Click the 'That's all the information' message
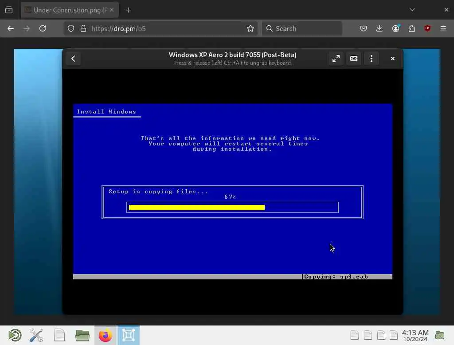This screenshot has height=345, width=454. (x=230, y=144)
